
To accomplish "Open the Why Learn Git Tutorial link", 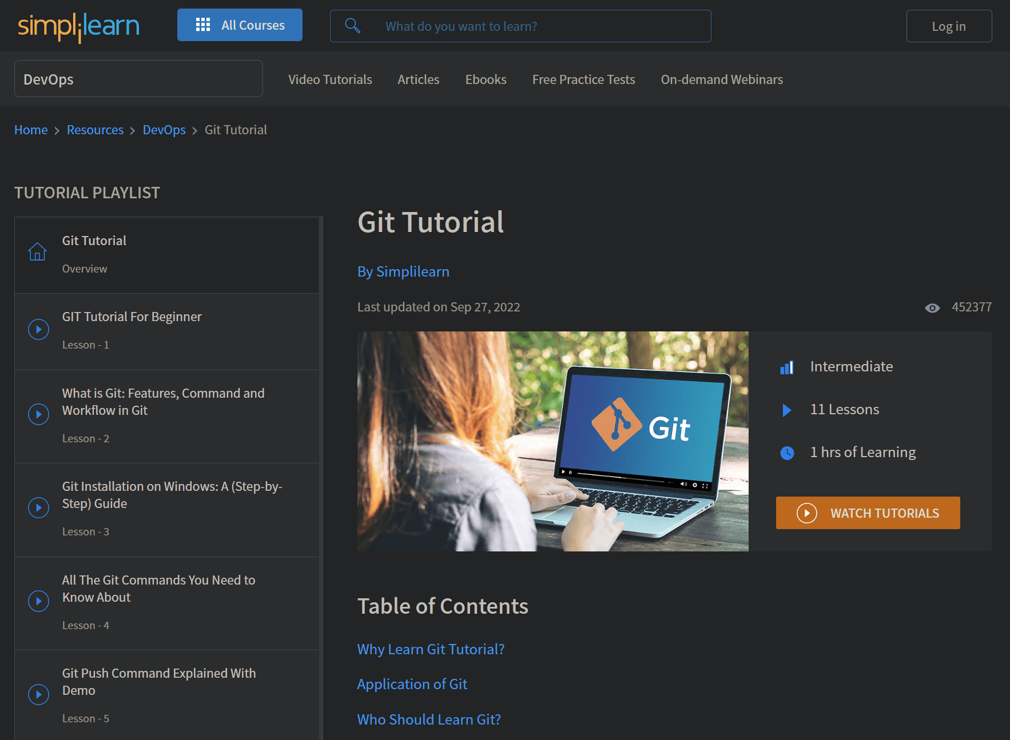I will pyautogui.click(x=431, y=649).
